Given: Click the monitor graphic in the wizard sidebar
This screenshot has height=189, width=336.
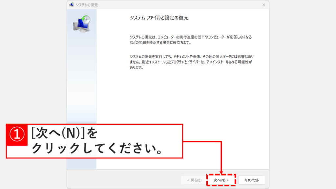Looking at the screenshot, I should point(82,25).
